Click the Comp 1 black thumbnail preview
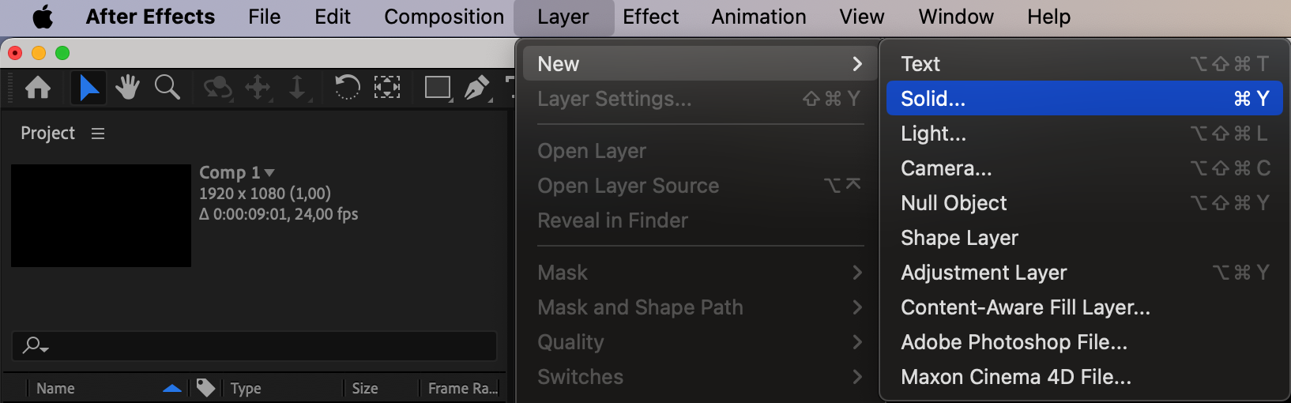This screenshot has width=1291, height=403. (x=101, y=215)
